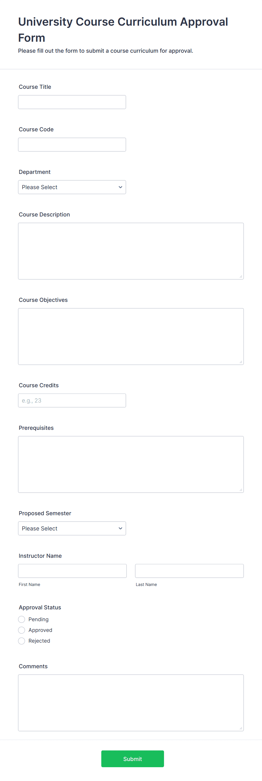The height and width of the screenshot is (781, 262).
Task: Click the Course Title input field
Action: coord(72,102)
